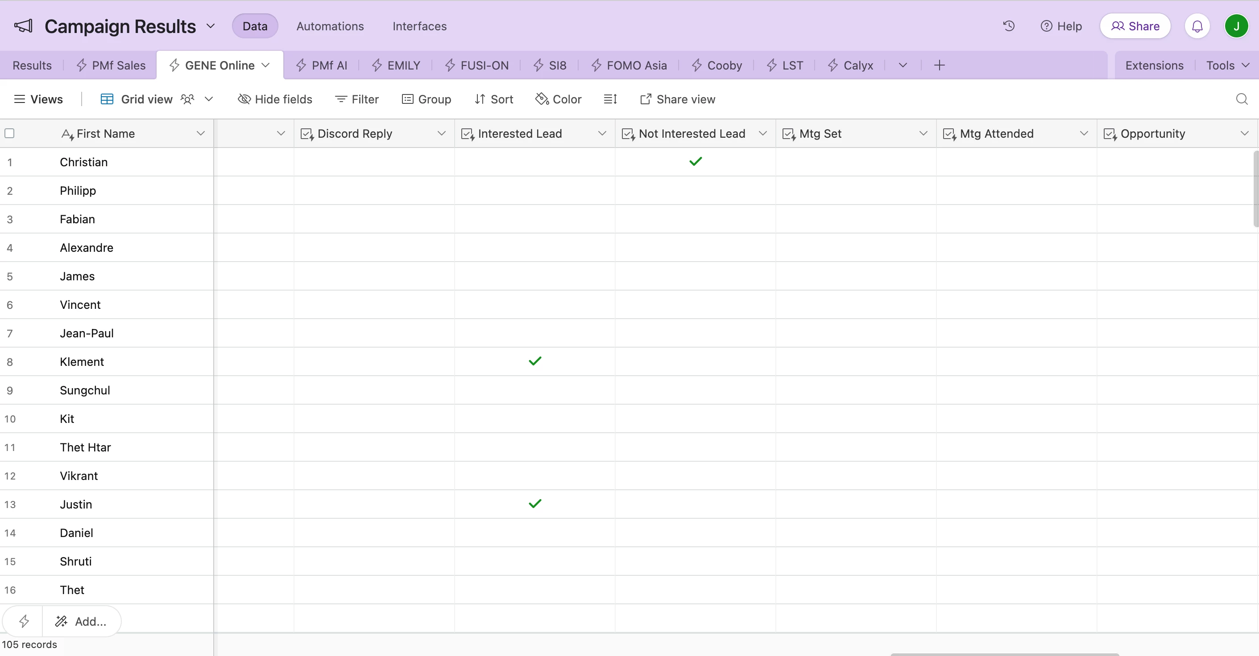The image size is (1259, 656).
Task: Open the Automations tab
Action: coord(330,26)
